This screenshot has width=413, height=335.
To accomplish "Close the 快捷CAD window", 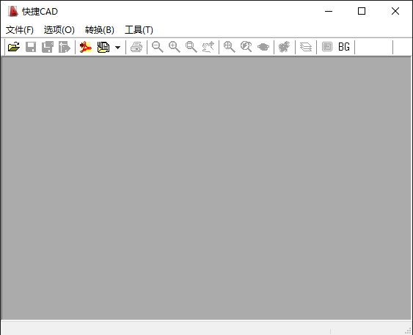I will pyautogui.click(x=395, y=11).
